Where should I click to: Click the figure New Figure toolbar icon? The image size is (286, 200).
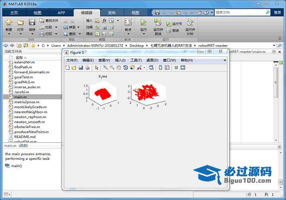(x=67, y=68)
